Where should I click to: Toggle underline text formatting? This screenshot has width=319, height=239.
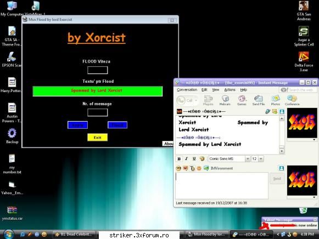click(x=194, y=159)
